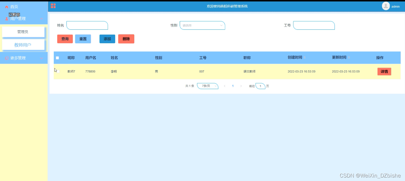Go to next page arrow
This screenshot has width=405, height=181.
pyautogui.click(x=241, y=86)
